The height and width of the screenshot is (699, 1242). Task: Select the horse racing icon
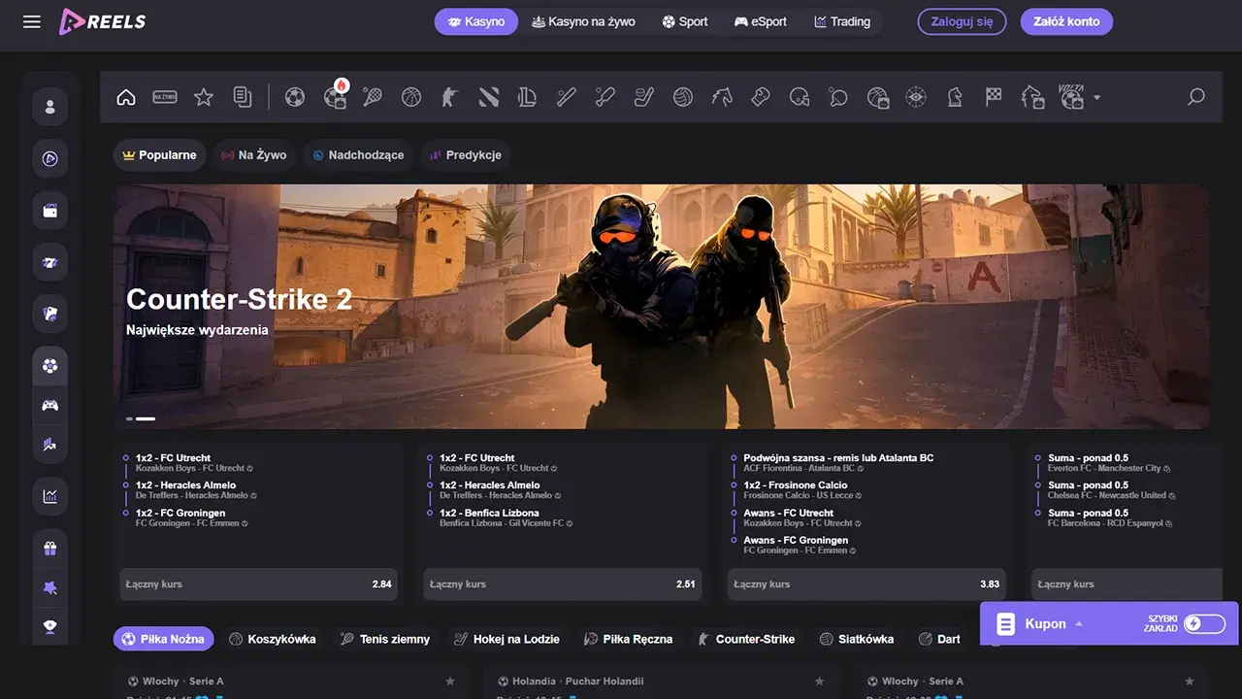(722, 97)
